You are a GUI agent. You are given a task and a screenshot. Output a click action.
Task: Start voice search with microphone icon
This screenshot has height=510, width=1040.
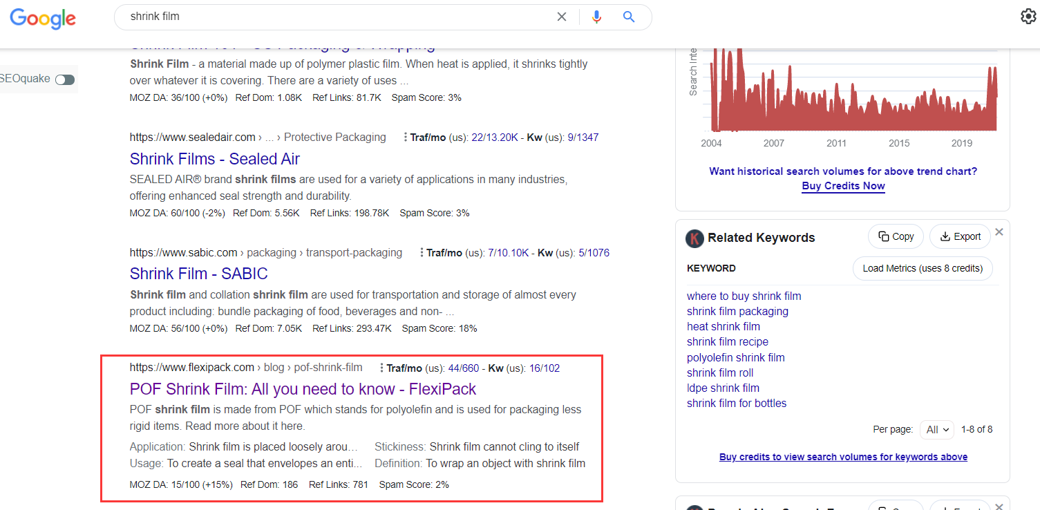click(x=597, y=17)
